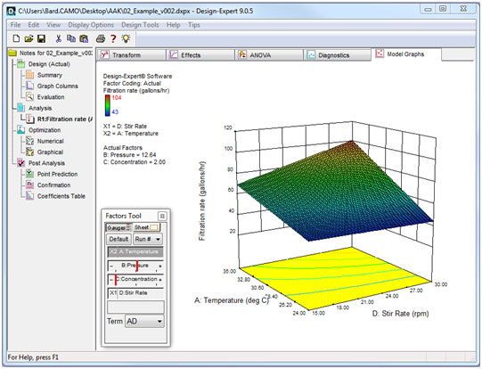Image resolution: width=482 pixels, height=369 pixels.
Task: Click the Print icon in toolbar
Action: coord(101,38)
